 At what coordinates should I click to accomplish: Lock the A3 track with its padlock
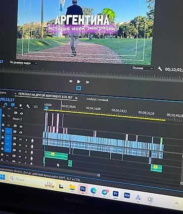coord(2,148)
